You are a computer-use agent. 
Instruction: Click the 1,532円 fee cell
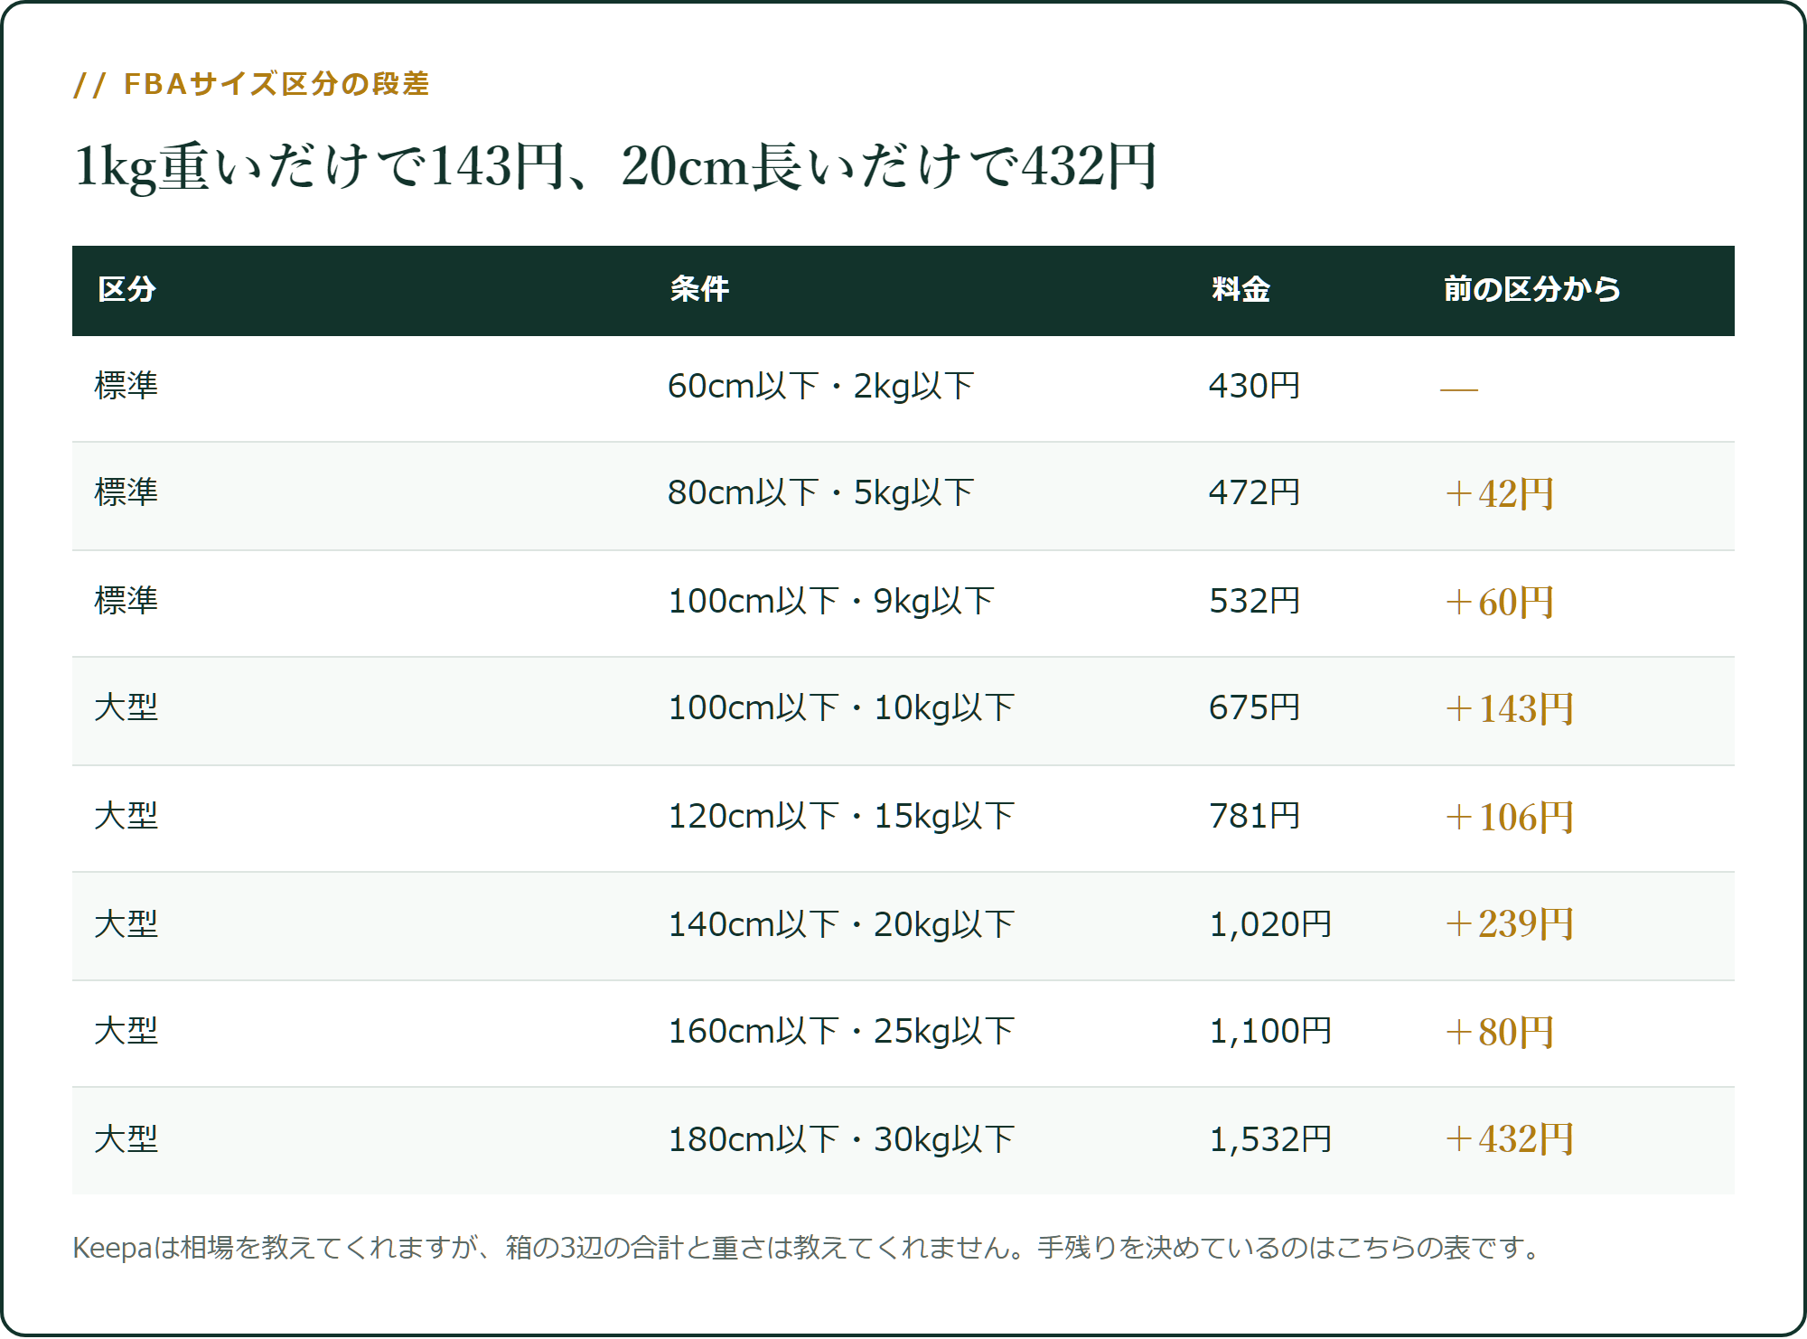point(1270,1140)
